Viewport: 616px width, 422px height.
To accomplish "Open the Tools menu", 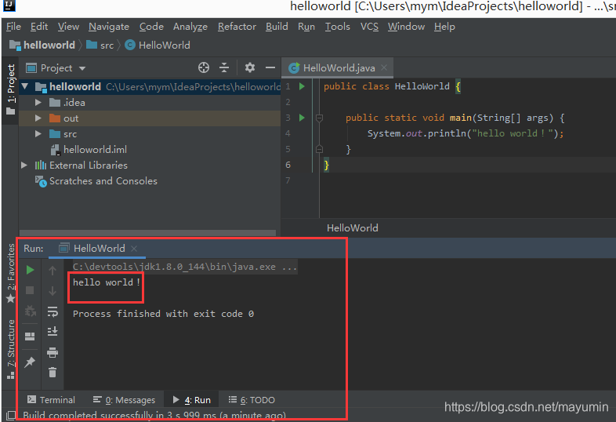I will [338, 27].
